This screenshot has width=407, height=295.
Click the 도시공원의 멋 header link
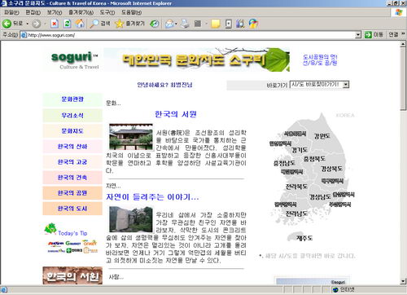320,59
